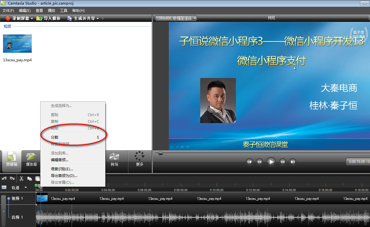Click the red Record the screen icon
The height and width of the screenshot is (227, 370).
pyautogui.click(x=8, y=18)
